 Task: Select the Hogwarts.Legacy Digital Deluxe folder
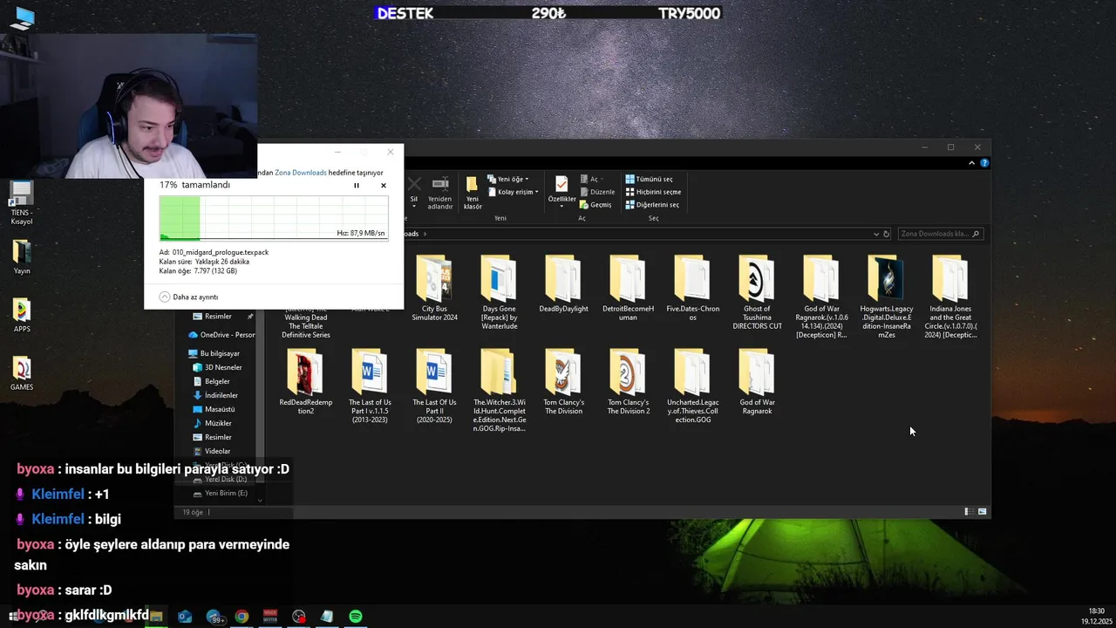pos(886,297)
